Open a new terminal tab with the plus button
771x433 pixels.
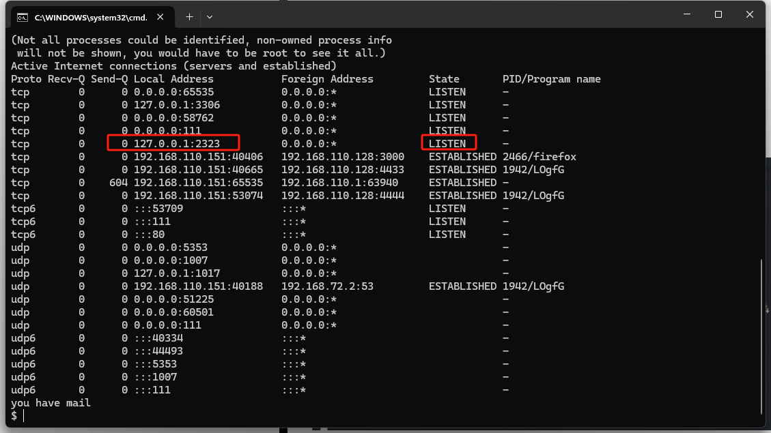[x=189, y=16]
